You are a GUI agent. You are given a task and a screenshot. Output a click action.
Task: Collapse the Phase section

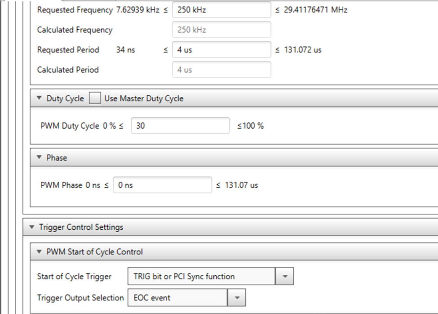click(x=40, y=158)
